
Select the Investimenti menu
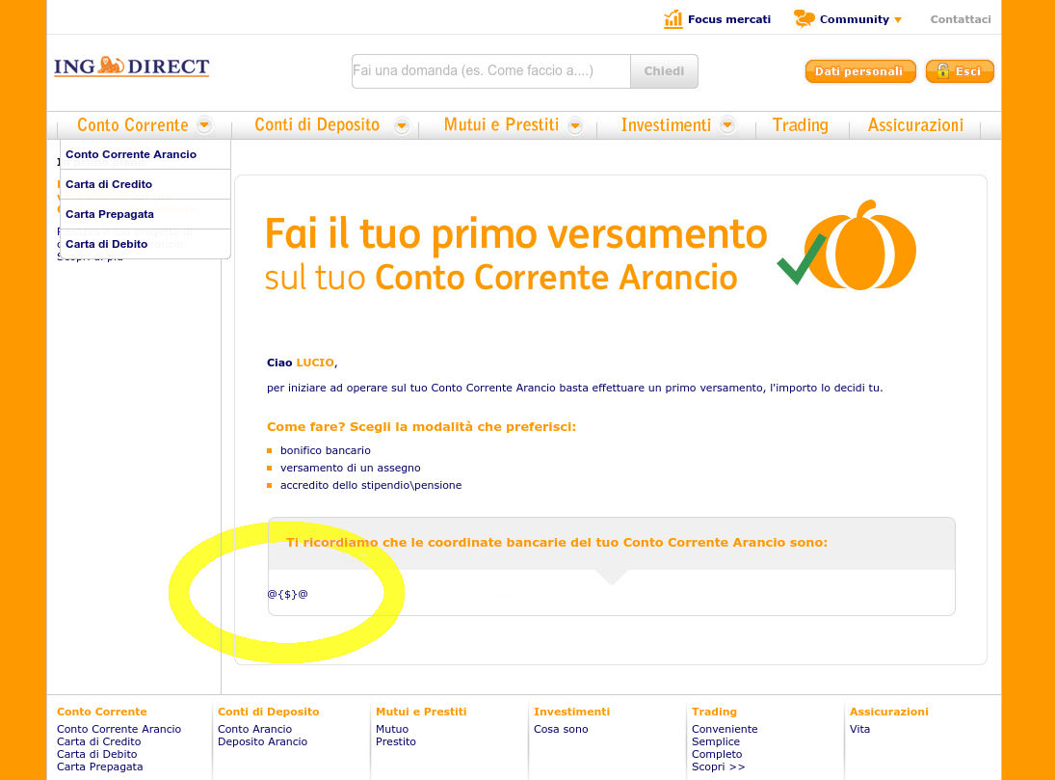tap(666, 125)
